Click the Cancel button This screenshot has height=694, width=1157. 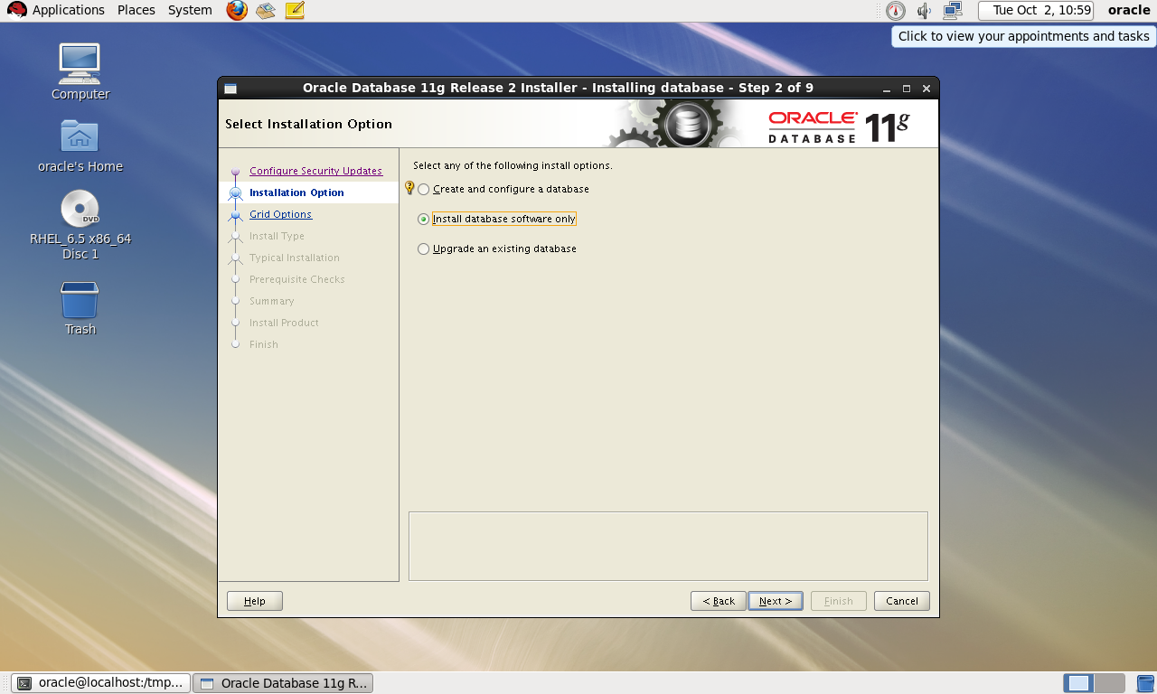click(902, 601)
